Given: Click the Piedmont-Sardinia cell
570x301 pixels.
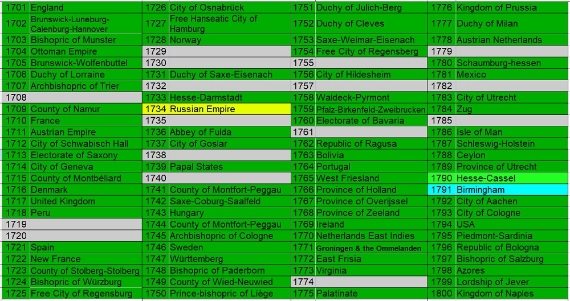Looking at the screenshot, I should click(511, 236).
